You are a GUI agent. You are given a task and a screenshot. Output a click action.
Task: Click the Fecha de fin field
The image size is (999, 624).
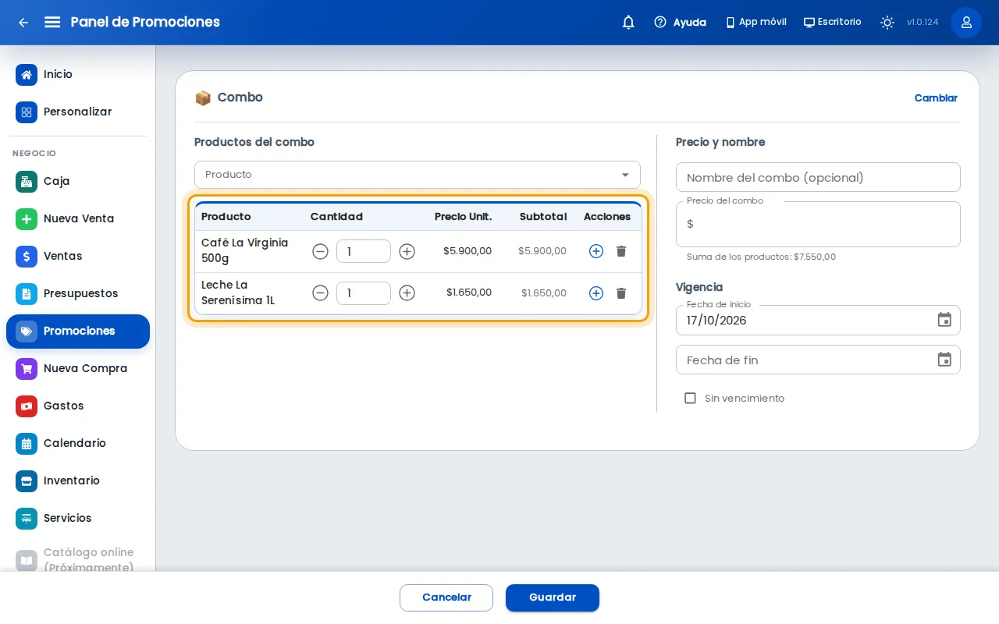click(818, 360)
